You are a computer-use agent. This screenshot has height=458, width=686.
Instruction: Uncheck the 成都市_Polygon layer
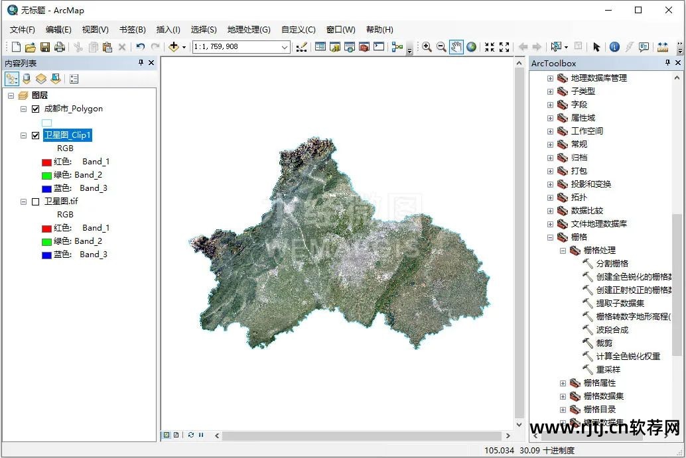(x=36, y=109)
